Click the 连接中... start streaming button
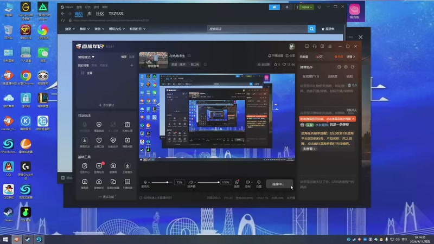 (279, 184)
